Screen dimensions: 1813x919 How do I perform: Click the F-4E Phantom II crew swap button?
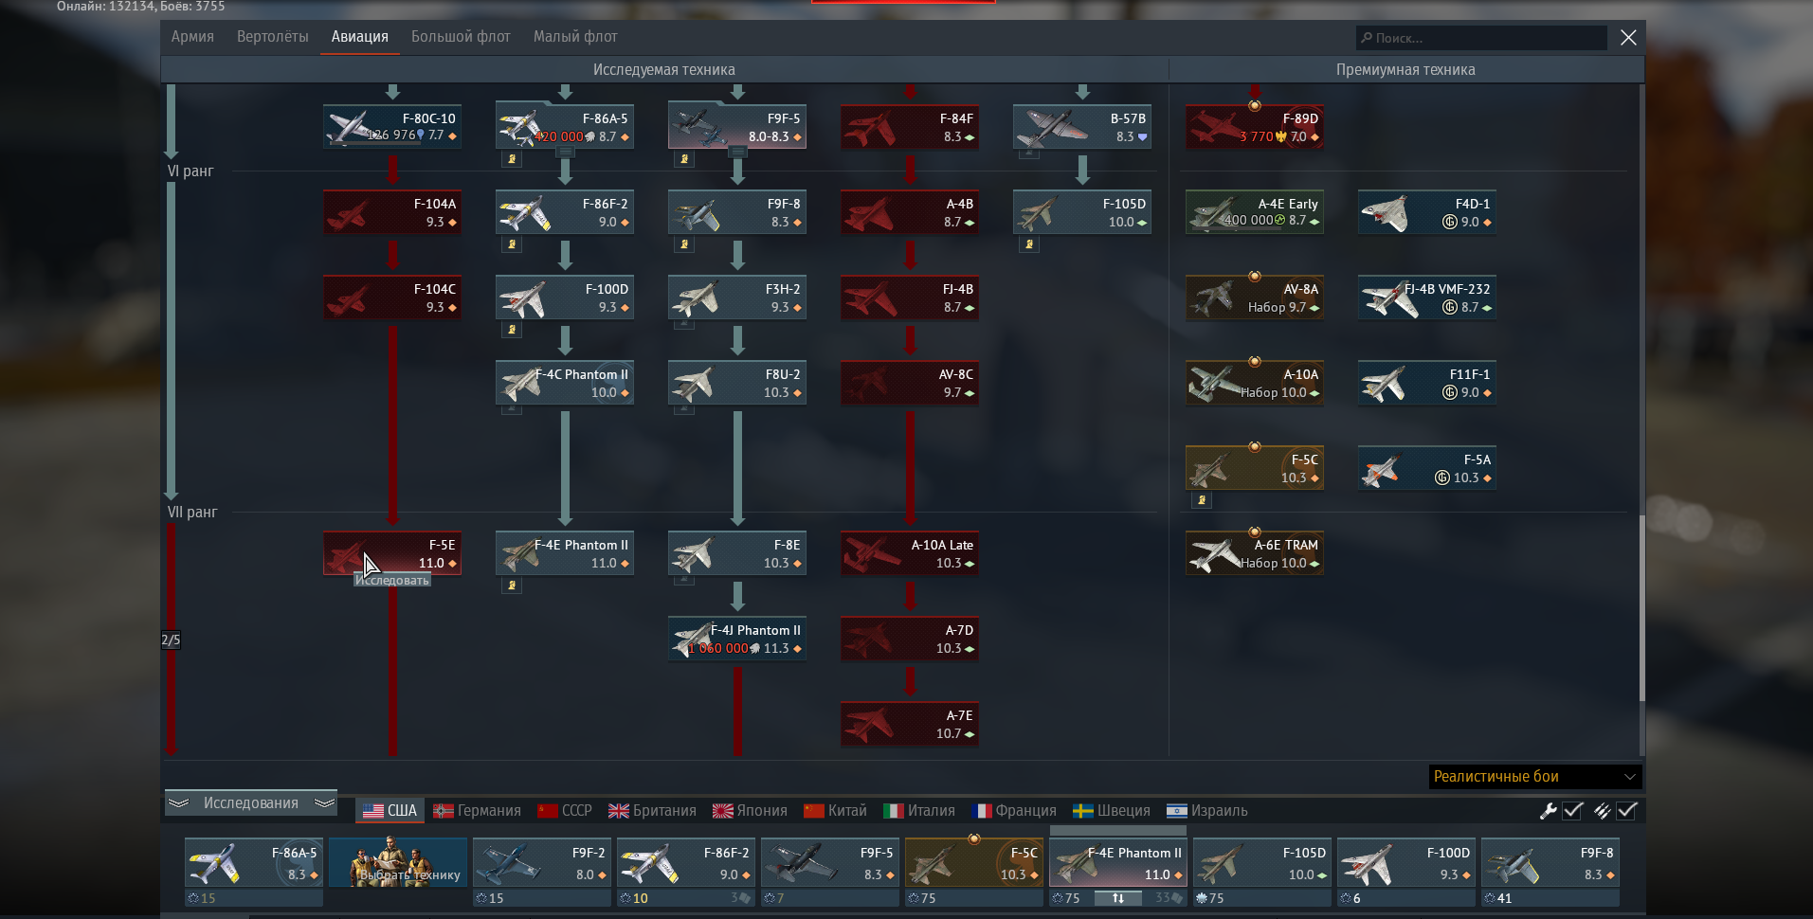(1118, 898)
